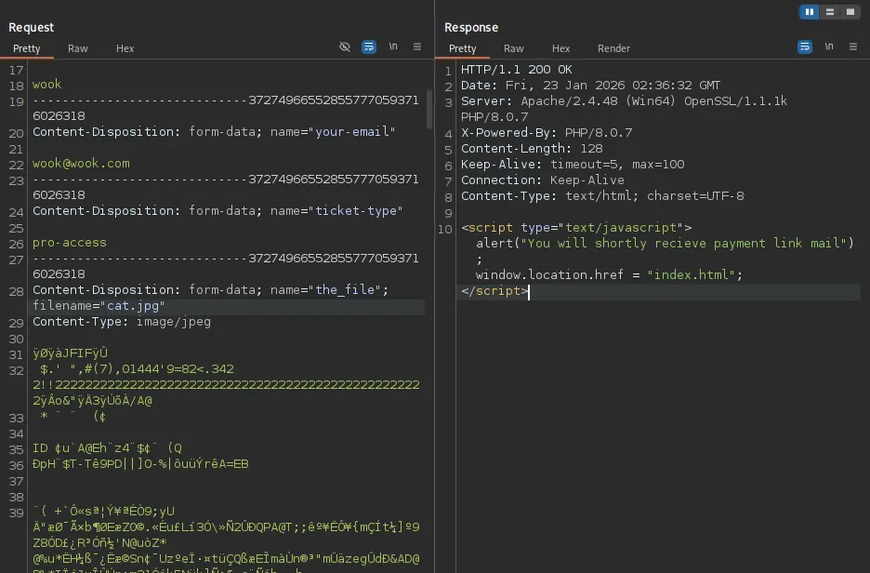Toggle word wrap icon in Request panel
870x573 pixels.
(369, 47)
